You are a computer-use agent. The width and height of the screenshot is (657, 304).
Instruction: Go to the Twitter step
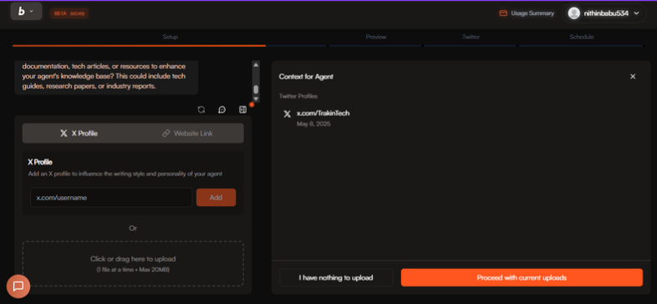(471, 37)
